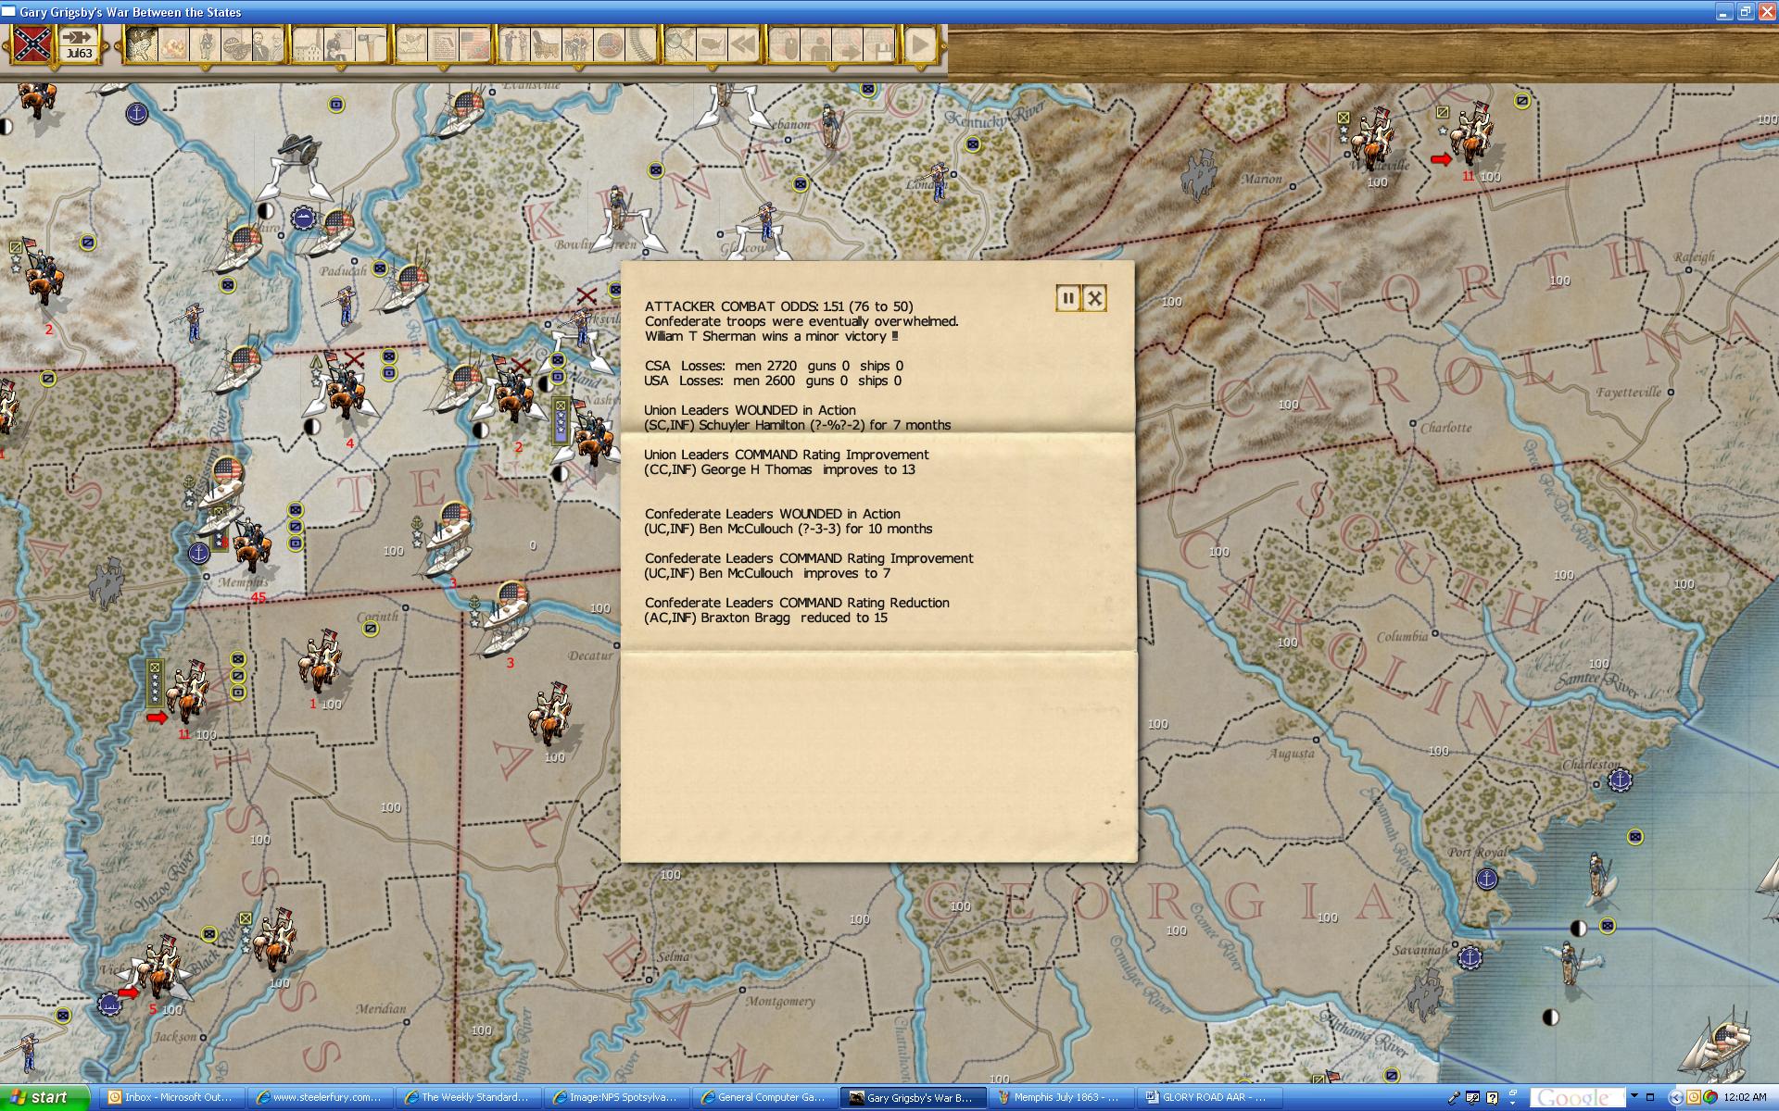The image size is (1779, 1111).
Task: Open the document list toolbar icon
Action: click(443, 44)
